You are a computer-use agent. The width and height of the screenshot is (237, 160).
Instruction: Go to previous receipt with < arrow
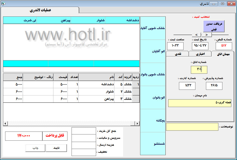(x=196, y=35)
